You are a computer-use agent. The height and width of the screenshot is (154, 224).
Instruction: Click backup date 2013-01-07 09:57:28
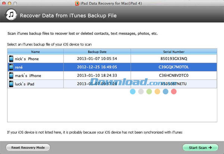click(x=97, y=84)
